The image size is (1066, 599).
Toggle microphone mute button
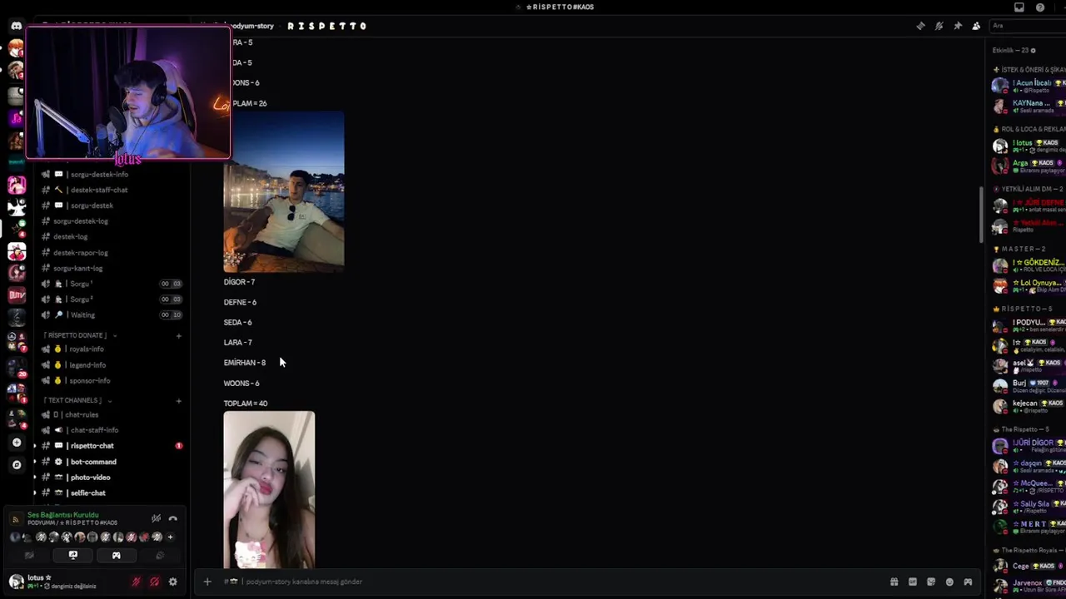click(136, 582)
